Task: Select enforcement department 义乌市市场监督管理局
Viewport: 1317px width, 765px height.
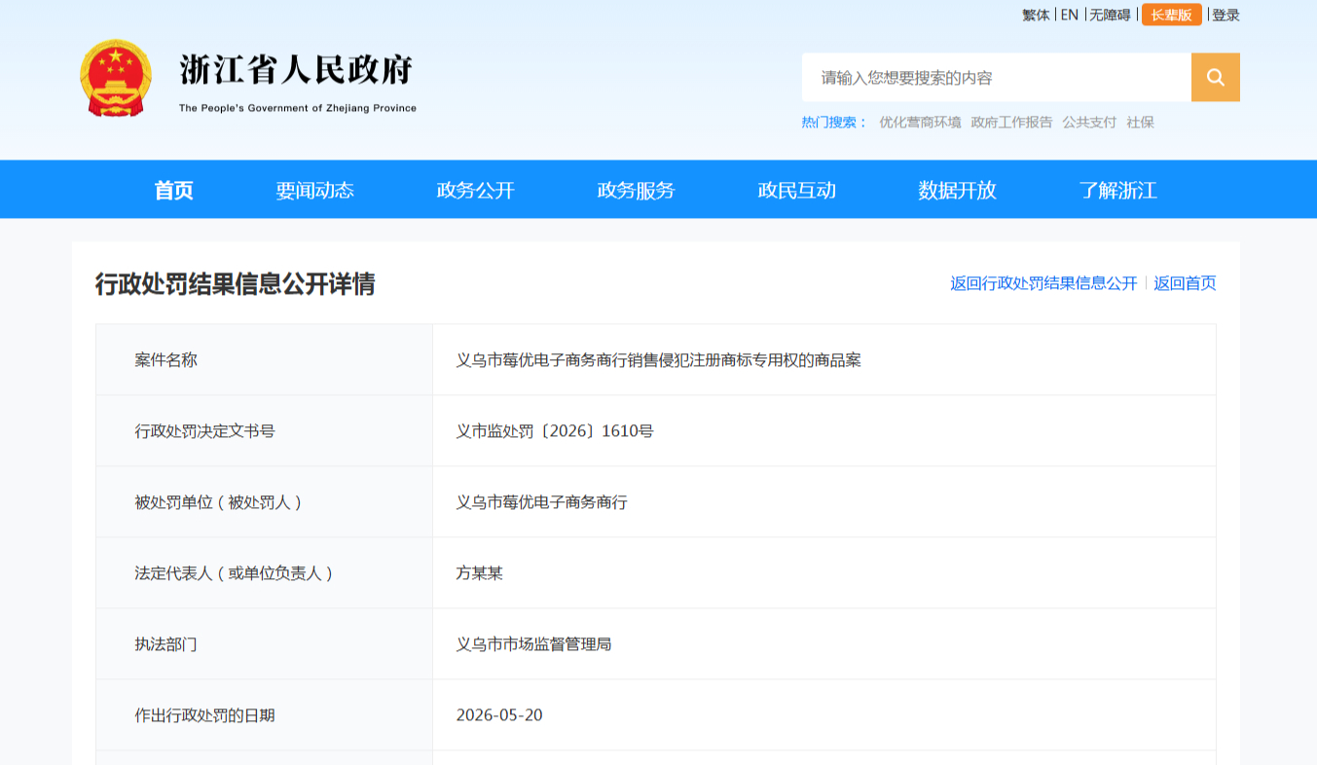Action: point(534,644)
